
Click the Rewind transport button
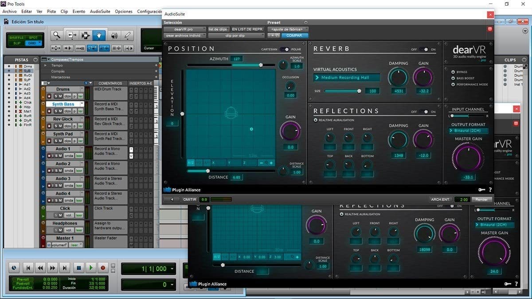pos(40,268)
